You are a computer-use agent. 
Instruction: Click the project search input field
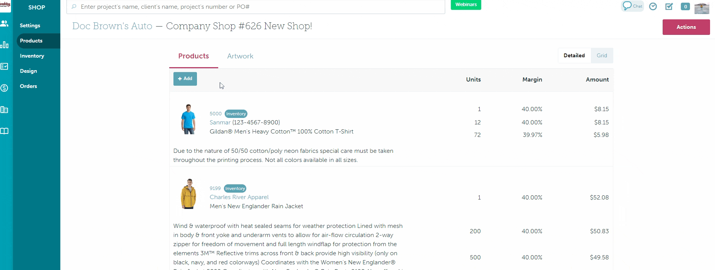pos(255,7)
